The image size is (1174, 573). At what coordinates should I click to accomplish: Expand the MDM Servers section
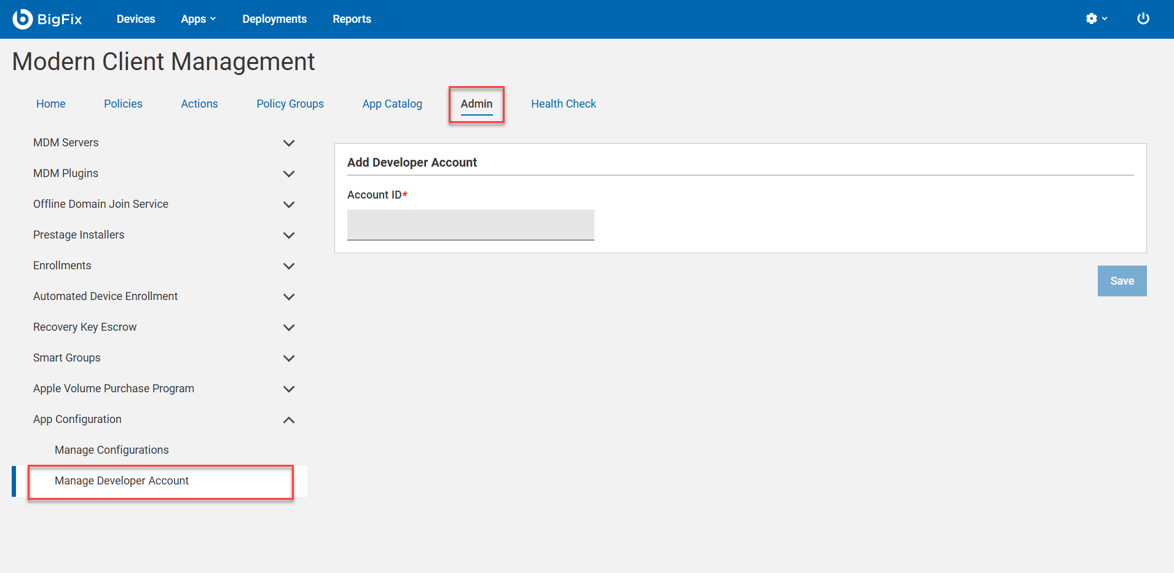[x=289, y=143]
